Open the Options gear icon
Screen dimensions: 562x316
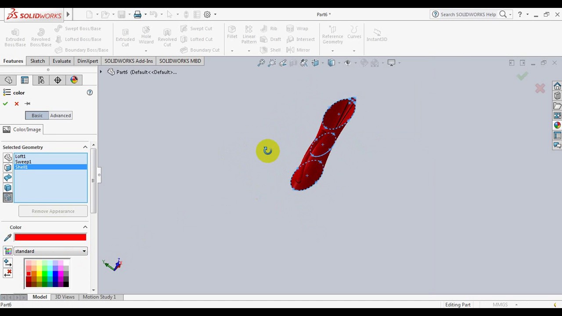pyautogui.click(x=207, y=14)
